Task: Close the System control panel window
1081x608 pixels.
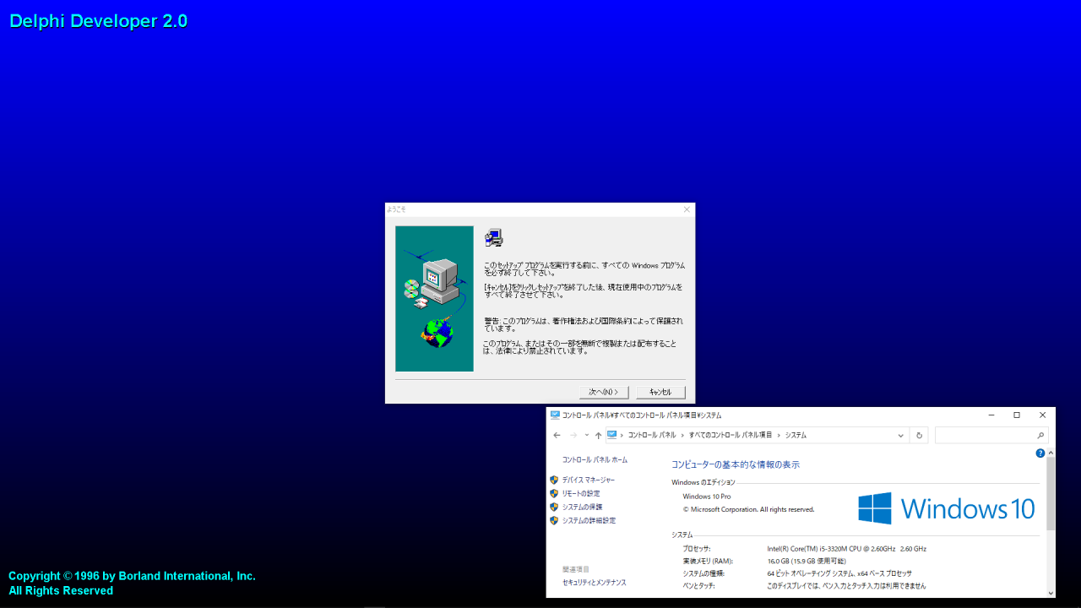Action: (1042, 415)
